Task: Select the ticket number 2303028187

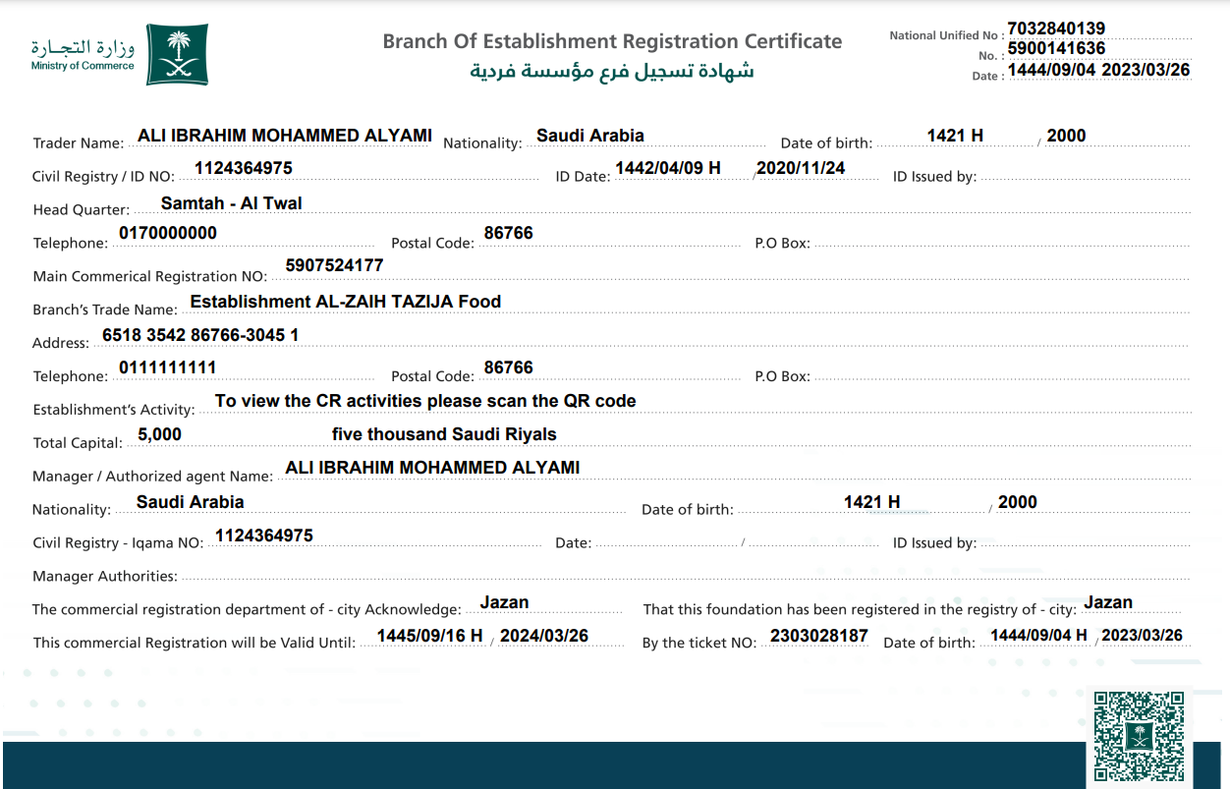Action: [x=818, y=636]
